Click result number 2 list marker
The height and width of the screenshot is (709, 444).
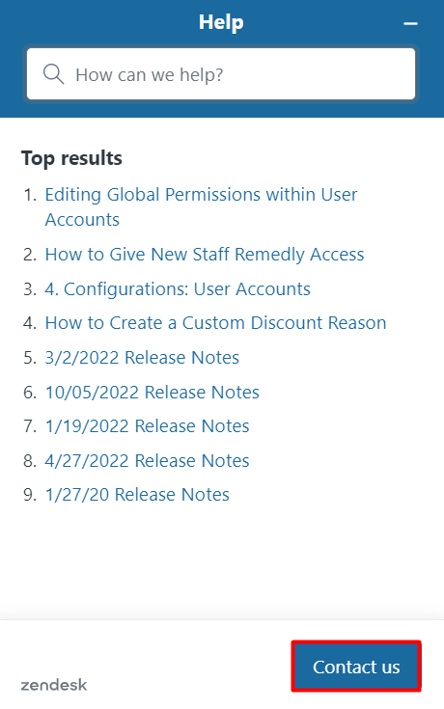[x=30, y=255]
